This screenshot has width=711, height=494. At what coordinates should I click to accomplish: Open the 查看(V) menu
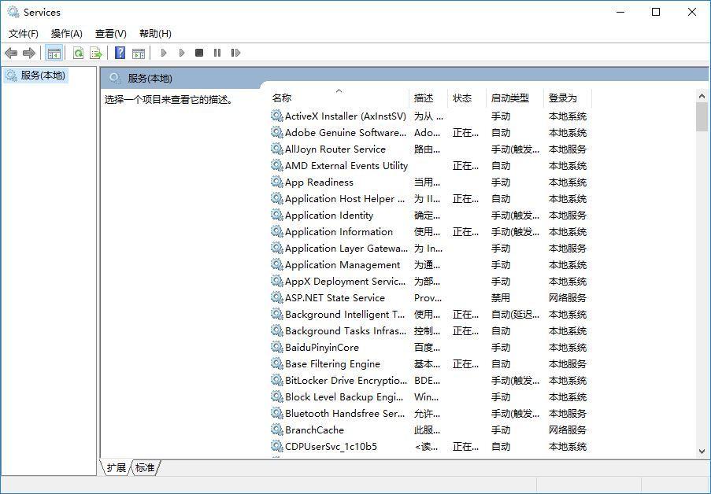coord(111,34)
